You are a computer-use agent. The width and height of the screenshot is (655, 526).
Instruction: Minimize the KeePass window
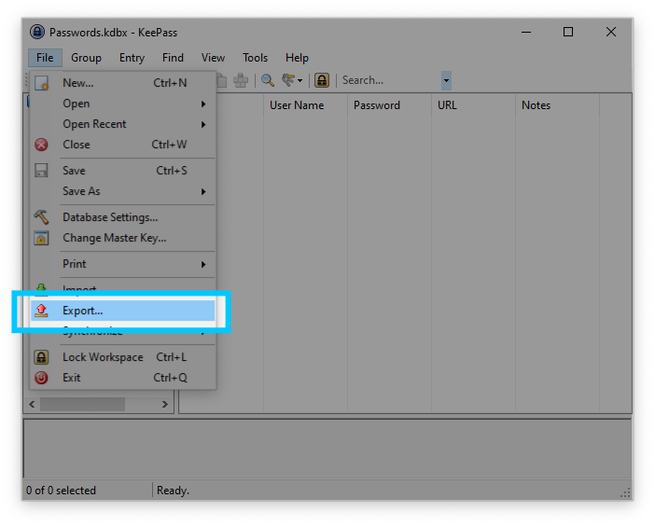[x=526, y=32]
